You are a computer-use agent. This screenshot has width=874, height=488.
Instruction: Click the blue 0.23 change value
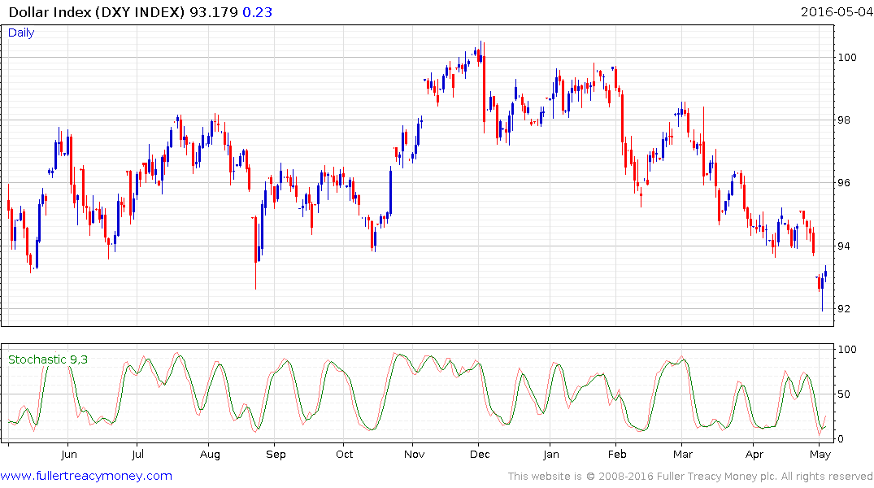tap(258, 12)
